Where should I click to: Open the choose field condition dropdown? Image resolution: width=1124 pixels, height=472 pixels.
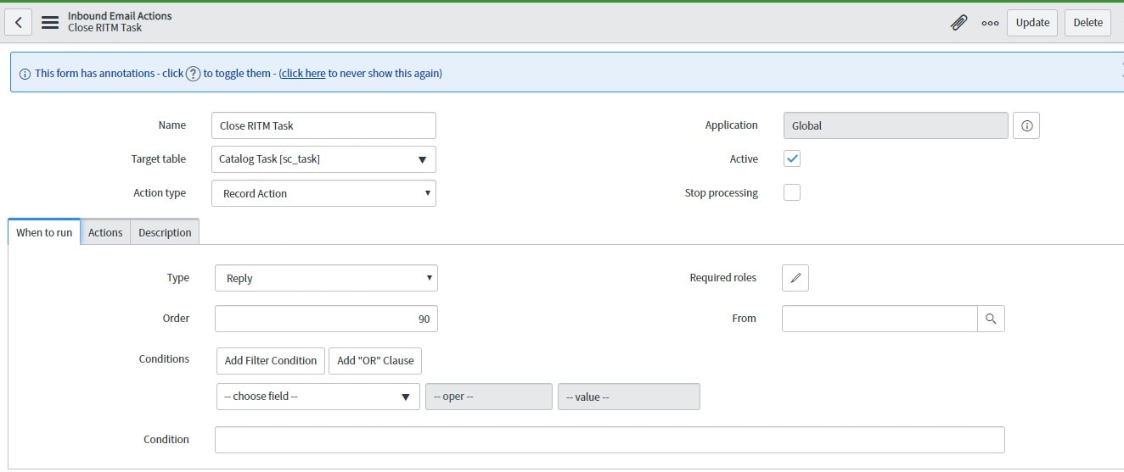[x=318, y=397]
